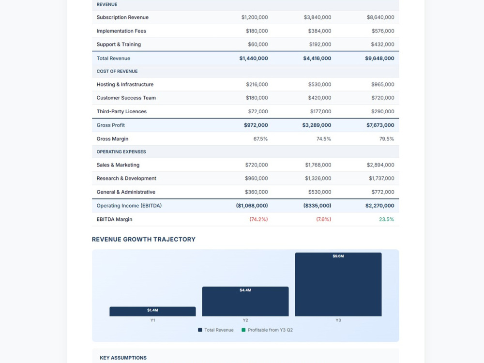This screenshot has height=363, width=484.
Task: Click the Third-Party Licences row label
Action: pos(121,111)
